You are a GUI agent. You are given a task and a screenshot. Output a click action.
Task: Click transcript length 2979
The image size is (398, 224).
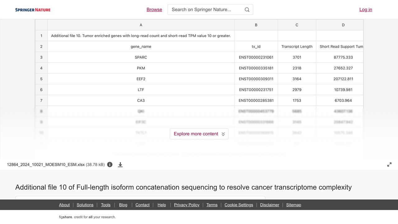[297, 90]
